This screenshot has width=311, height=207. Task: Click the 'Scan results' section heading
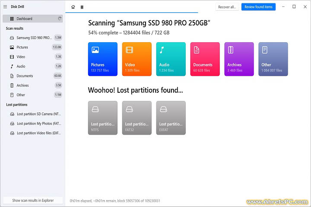point(15,28)
